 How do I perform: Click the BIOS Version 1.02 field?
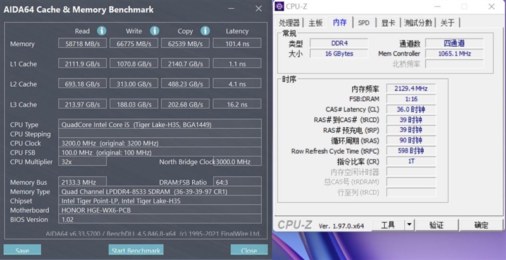pos(160,219)
